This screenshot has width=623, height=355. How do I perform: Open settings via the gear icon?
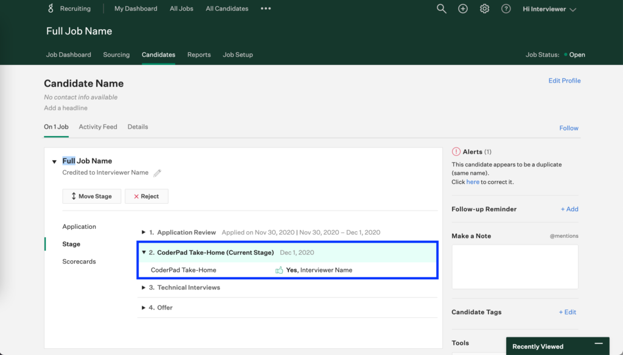pyautogui.click(x=484, y=8)
